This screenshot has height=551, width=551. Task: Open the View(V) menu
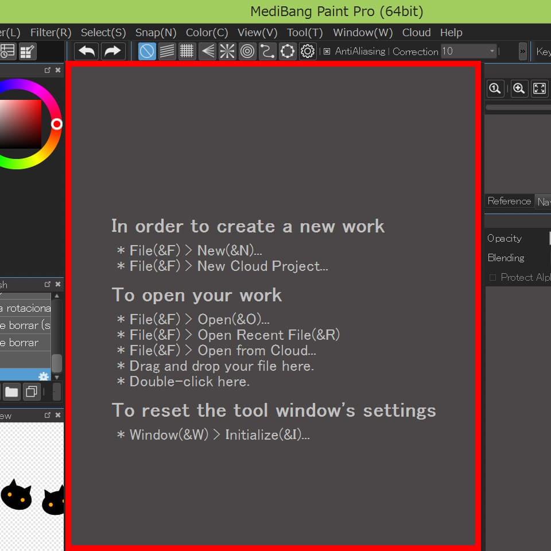pyautogui.click(x=258, y=33)
